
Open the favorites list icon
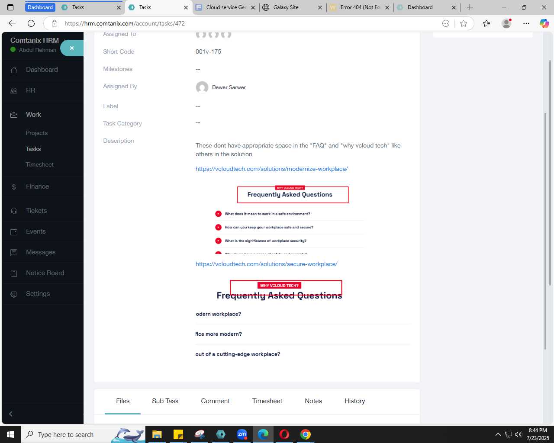(486, 23)
